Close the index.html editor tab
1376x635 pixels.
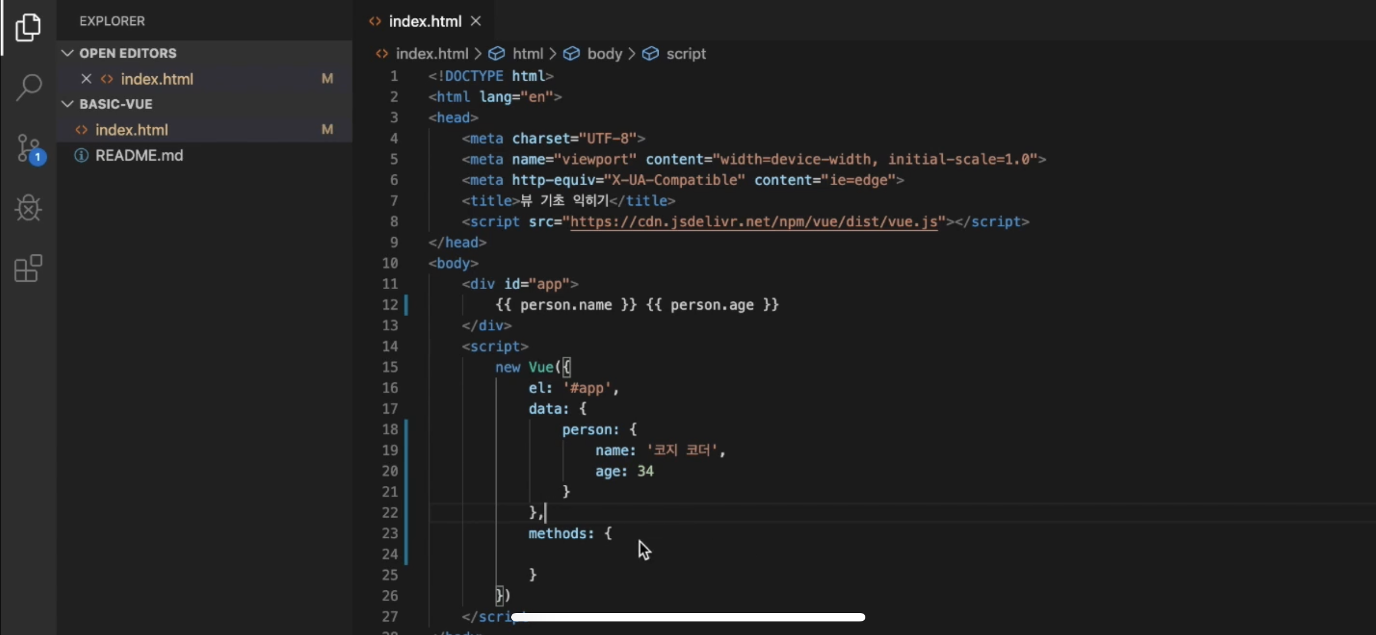click(476, 21)
